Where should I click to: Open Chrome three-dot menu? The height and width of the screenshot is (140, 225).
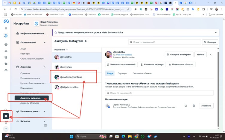pos(222,9)
